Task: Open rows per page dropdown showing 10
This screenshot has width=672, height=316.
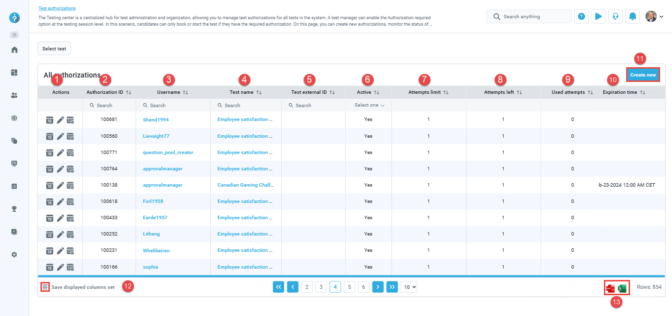Action: (x=409, y=287)
